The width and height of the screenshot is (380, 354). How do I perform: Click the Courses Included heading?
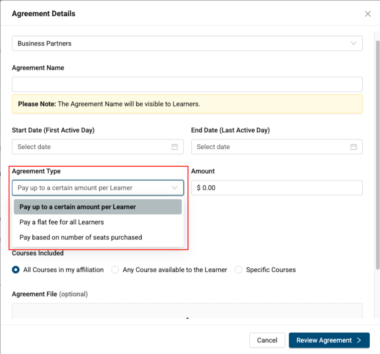tap(38, 253)
